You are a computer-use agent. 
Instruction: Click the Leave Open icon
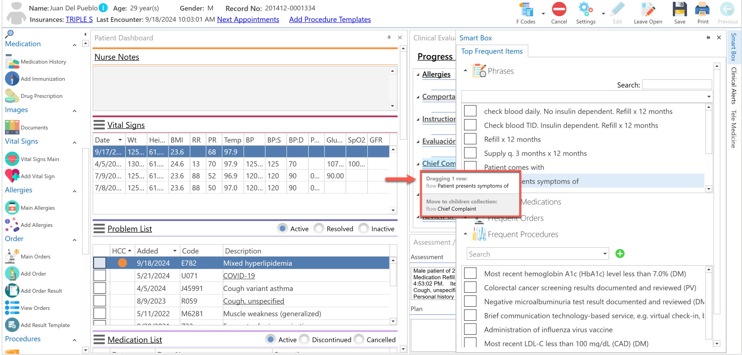[648, 9]
